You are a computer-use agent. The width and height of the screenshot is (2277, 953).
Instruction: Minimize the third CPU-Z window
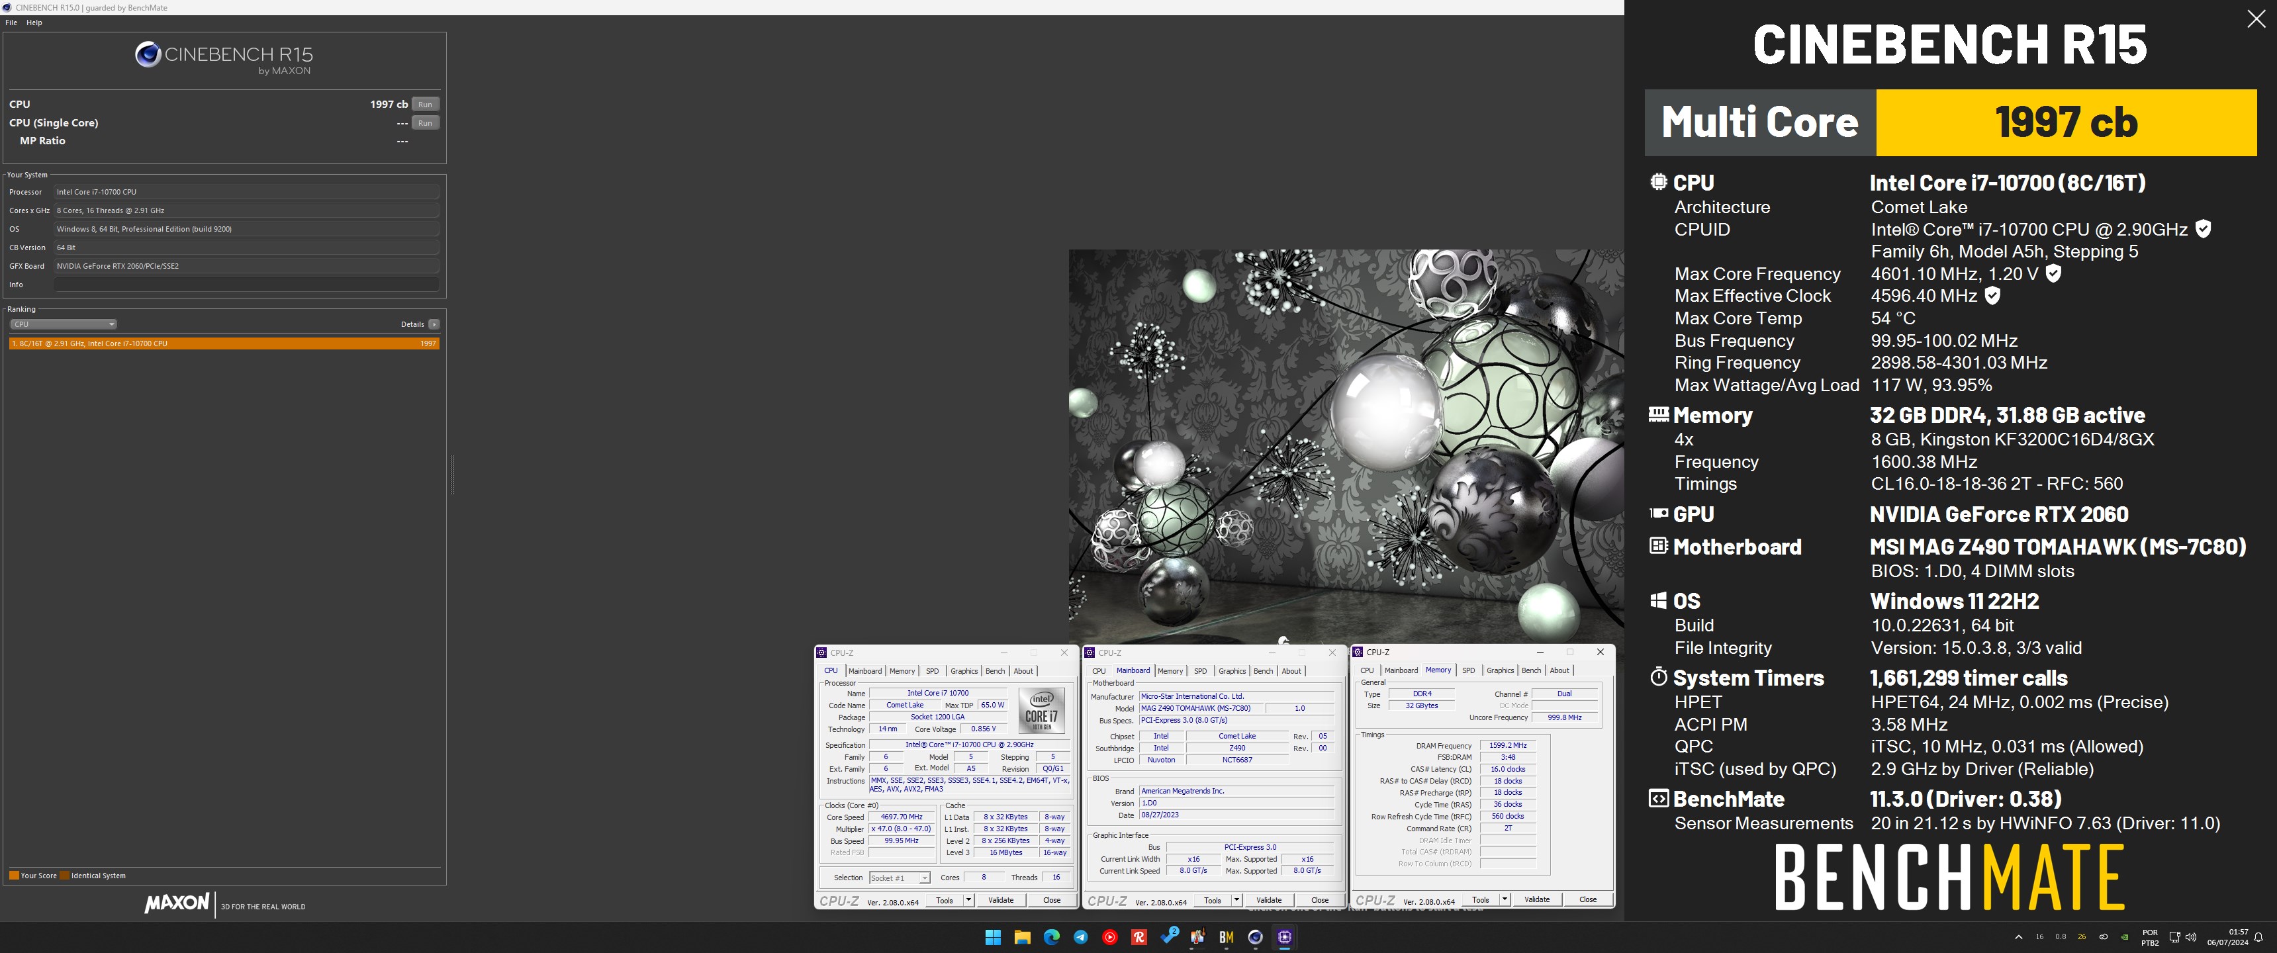[x=1540, y=653]
